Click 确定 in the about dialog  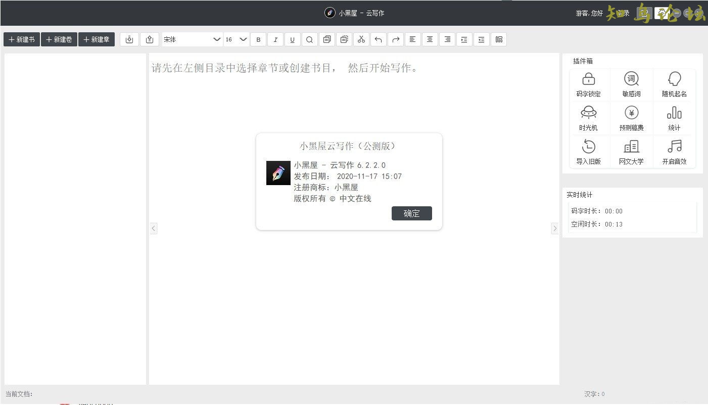pyautogui.click(x=412, y=213)
